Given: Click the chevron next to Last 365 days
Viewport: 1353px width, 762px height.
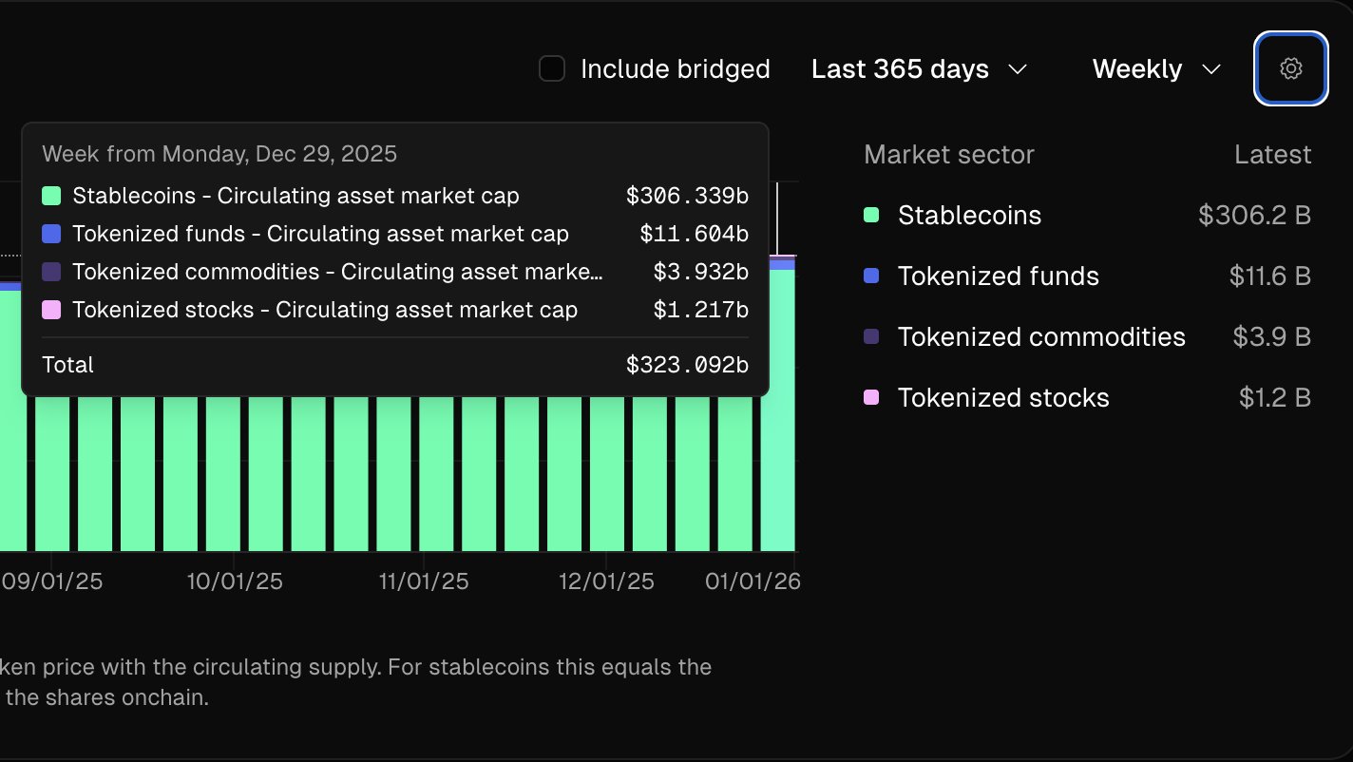Looking at the screenshot, I should [x=1018, y=69].
